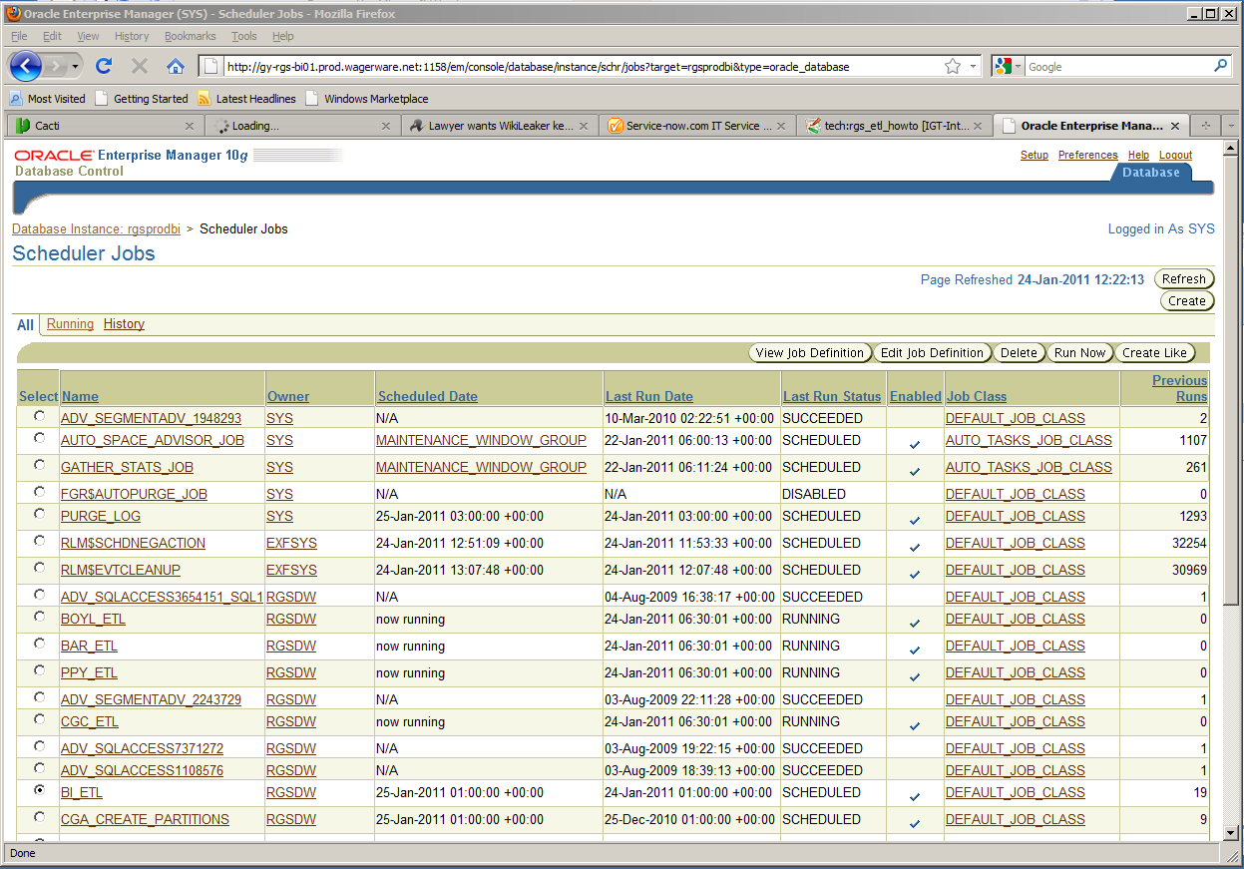Open the Bookmarks menu
This screenshot has height=869, width=1244.
click(190, 36)
